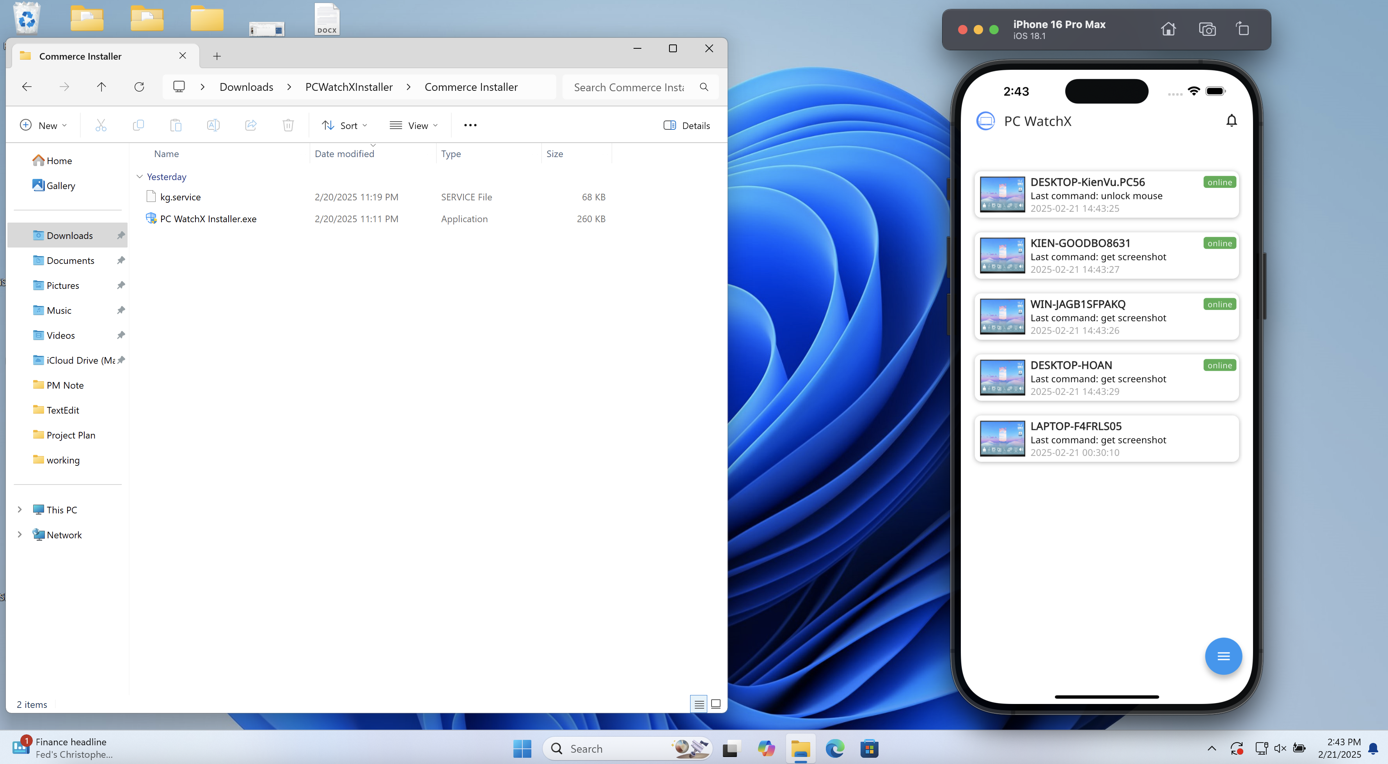This screenshot has width=1388, height=764.
Task: Tap the blue floating menu button
Action: (x=1223, y=656)
